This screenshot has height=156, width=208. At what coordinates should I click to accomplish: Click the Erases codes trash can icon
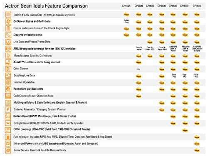8,28
